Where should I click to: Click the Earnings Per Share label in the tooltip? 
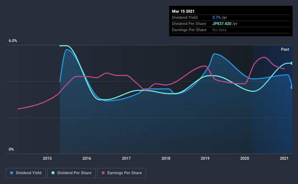(x=189, y=30)
